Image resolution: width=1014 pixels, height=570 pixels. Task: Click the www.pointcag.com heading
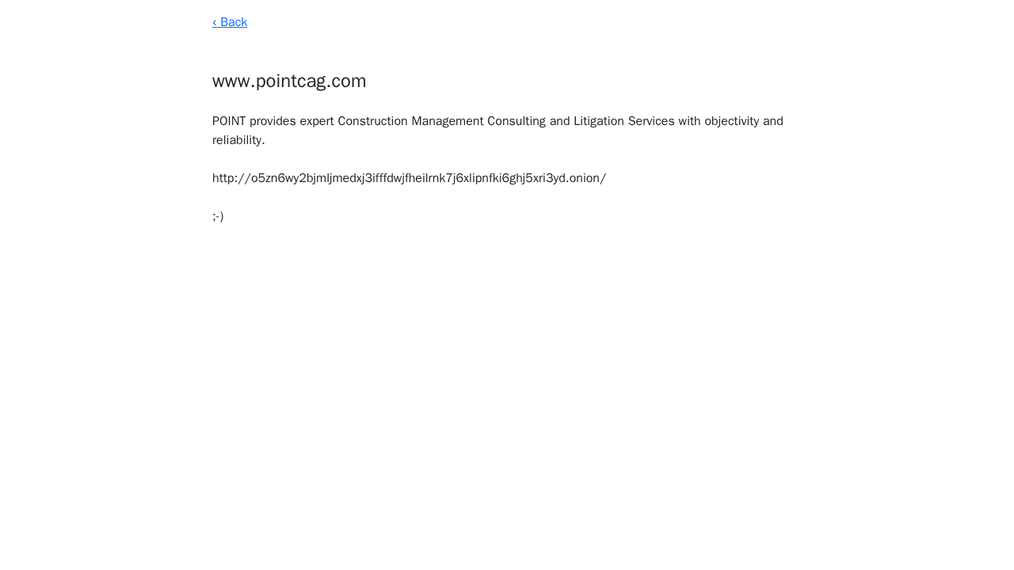[x=289, y=81]
